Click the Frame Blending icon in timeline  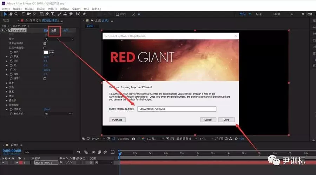(99, 152)
